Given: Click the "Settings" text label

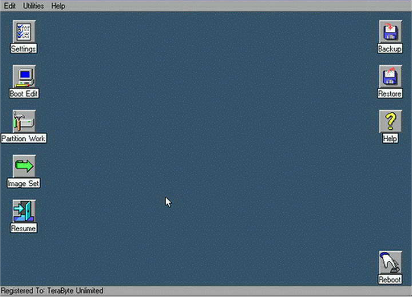Looking at the screenshot, I should [23, 49].
